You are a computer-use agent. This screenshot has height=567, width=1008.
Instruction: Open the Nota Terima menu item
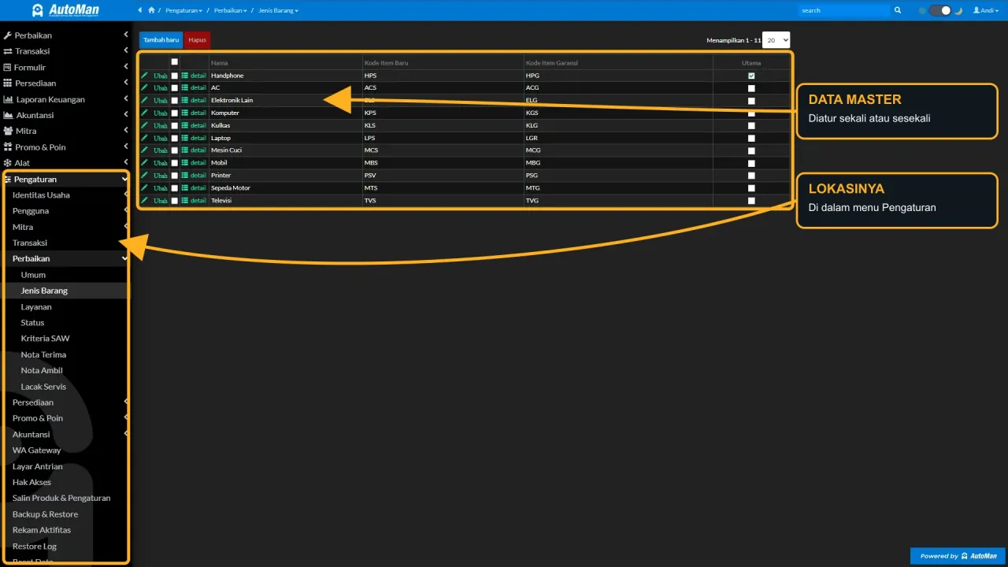pyautogui.click(x=43, y=354)
